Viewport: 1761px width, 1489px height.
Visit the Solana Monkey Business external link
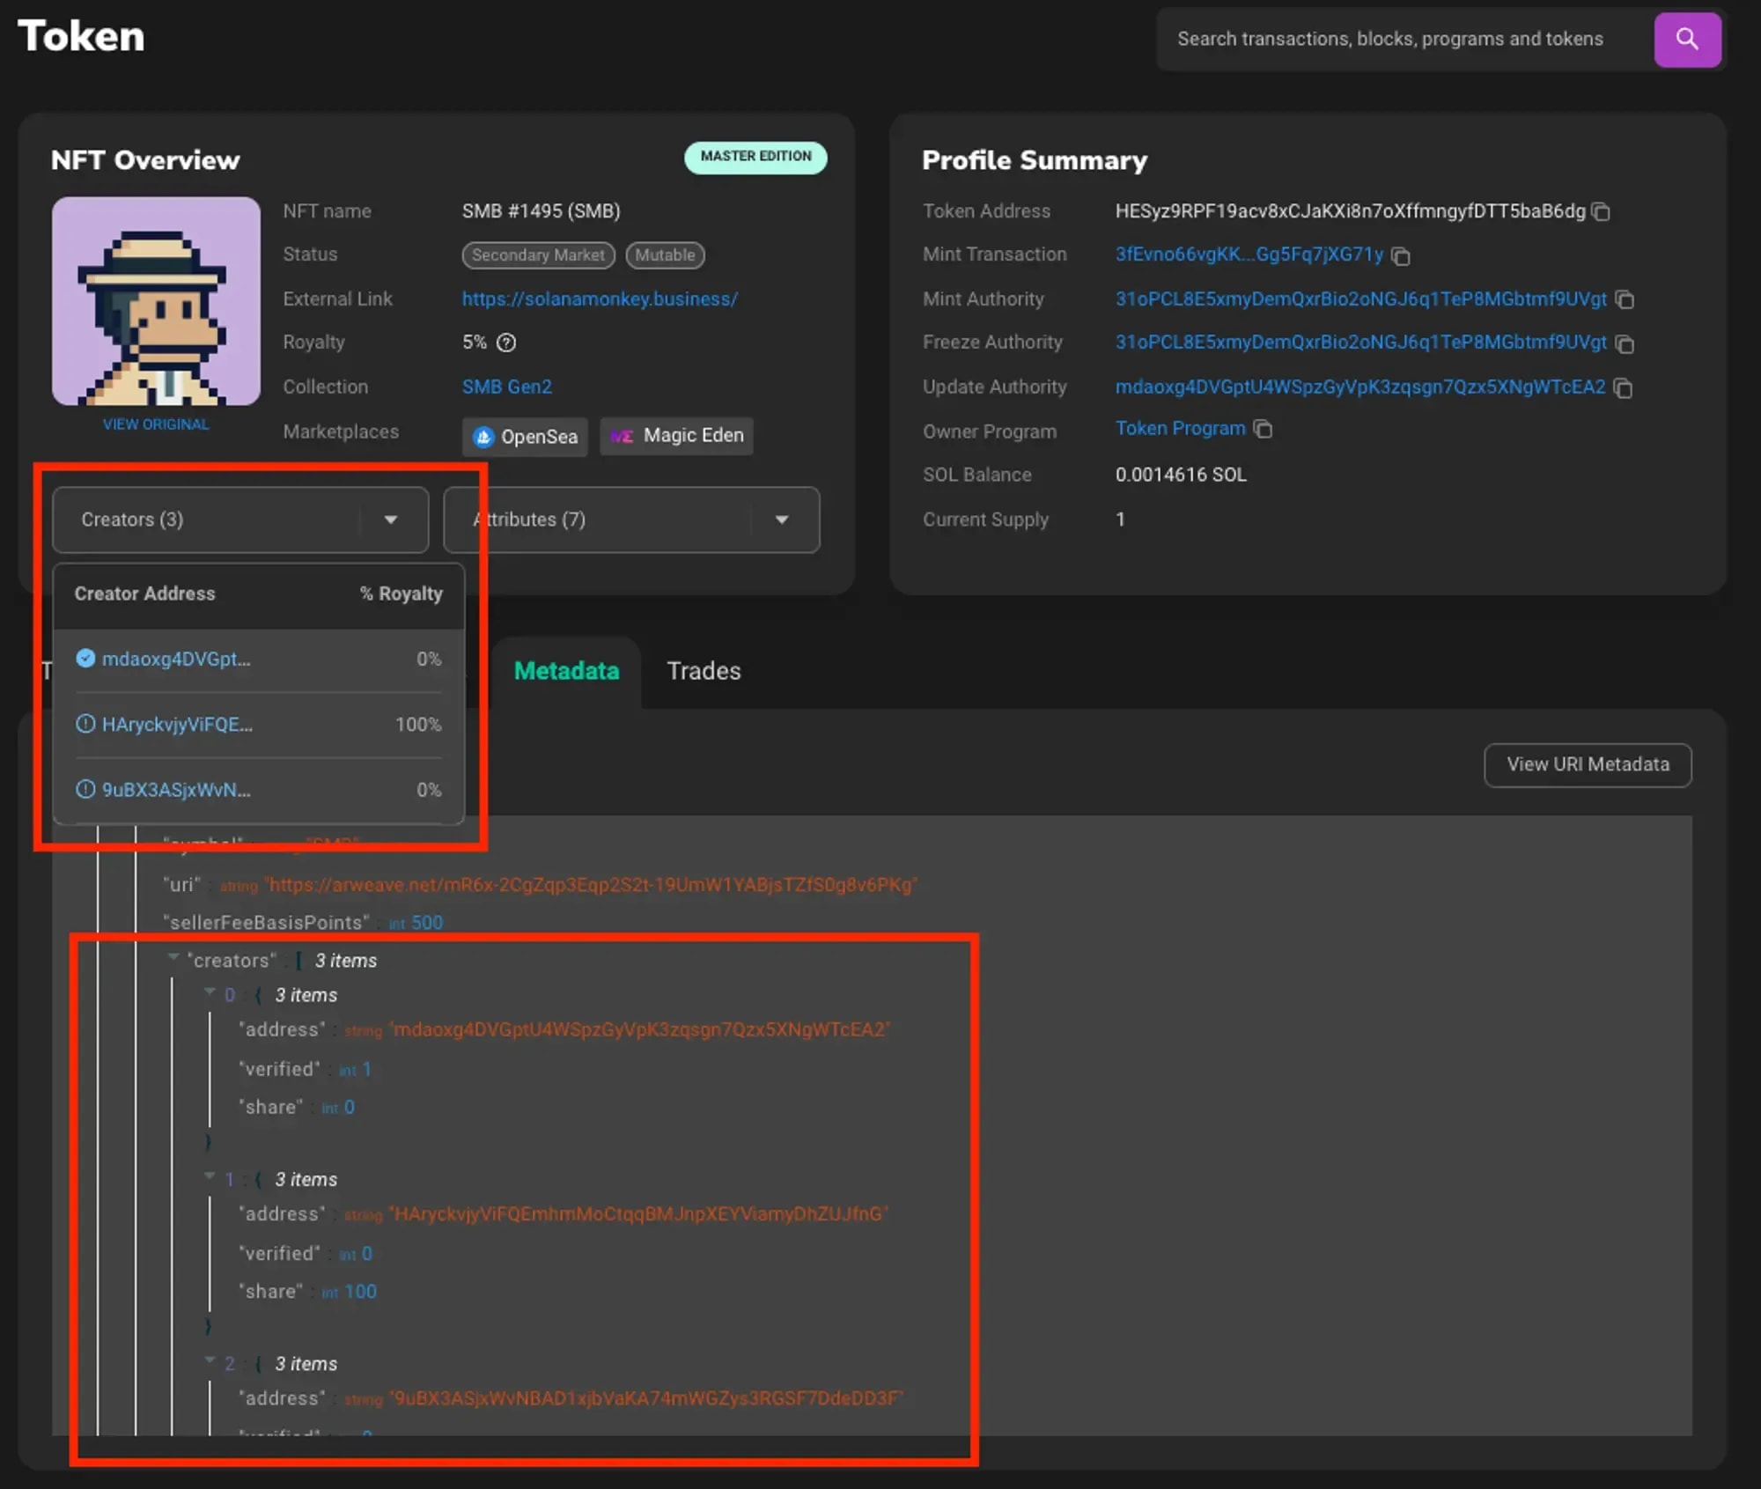599,299
